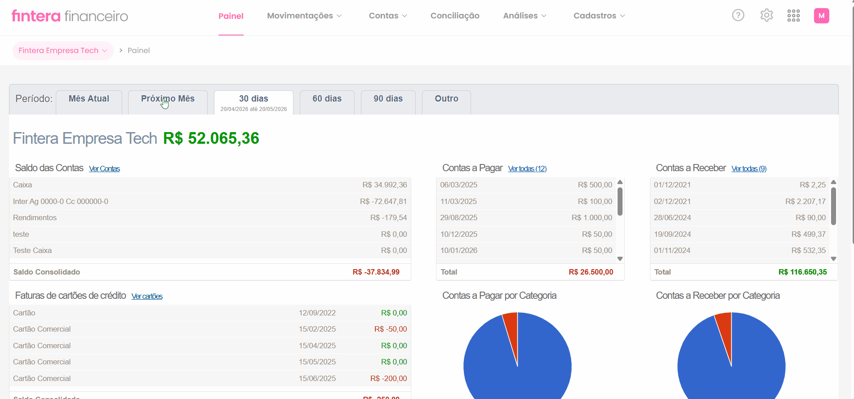The width and height of the screenshot is (854, 399).
Task: Open the help question mark icon
Action: click(738, 15)
